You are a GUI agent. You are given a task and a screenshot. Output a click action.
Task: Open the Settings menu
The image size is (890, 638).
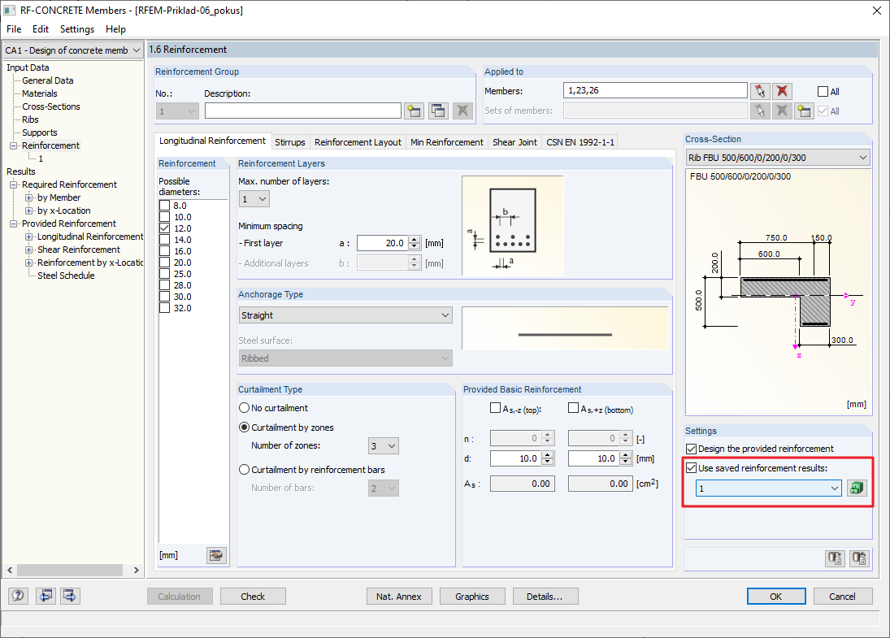[x=76, y=29]
